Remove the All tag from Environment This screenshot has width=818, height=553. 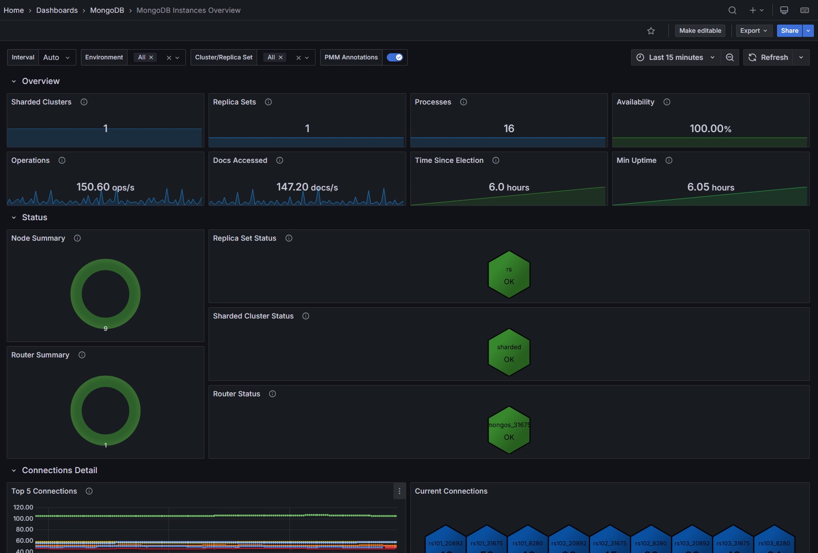tap(151, 57)
